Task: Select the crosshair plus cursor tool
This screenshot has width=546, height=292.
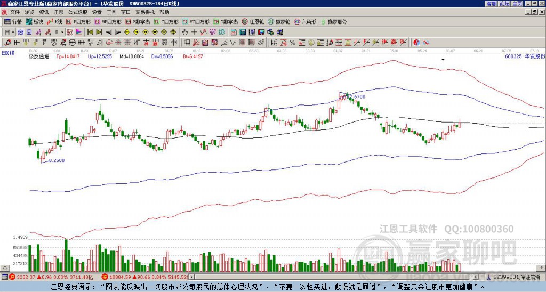Action: click(x=194, y=33)
